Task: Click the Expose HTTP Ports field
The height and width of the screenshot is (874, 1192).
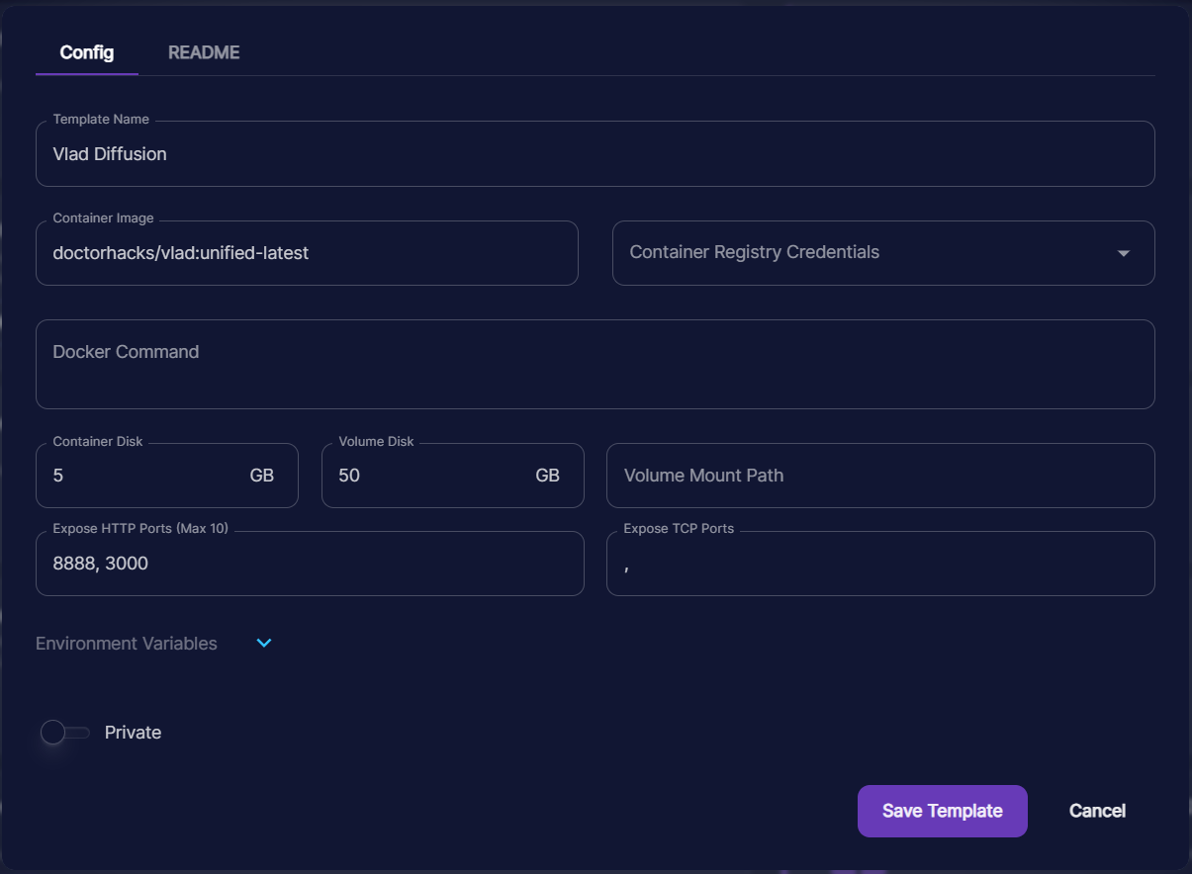Action: click(309, 564)
